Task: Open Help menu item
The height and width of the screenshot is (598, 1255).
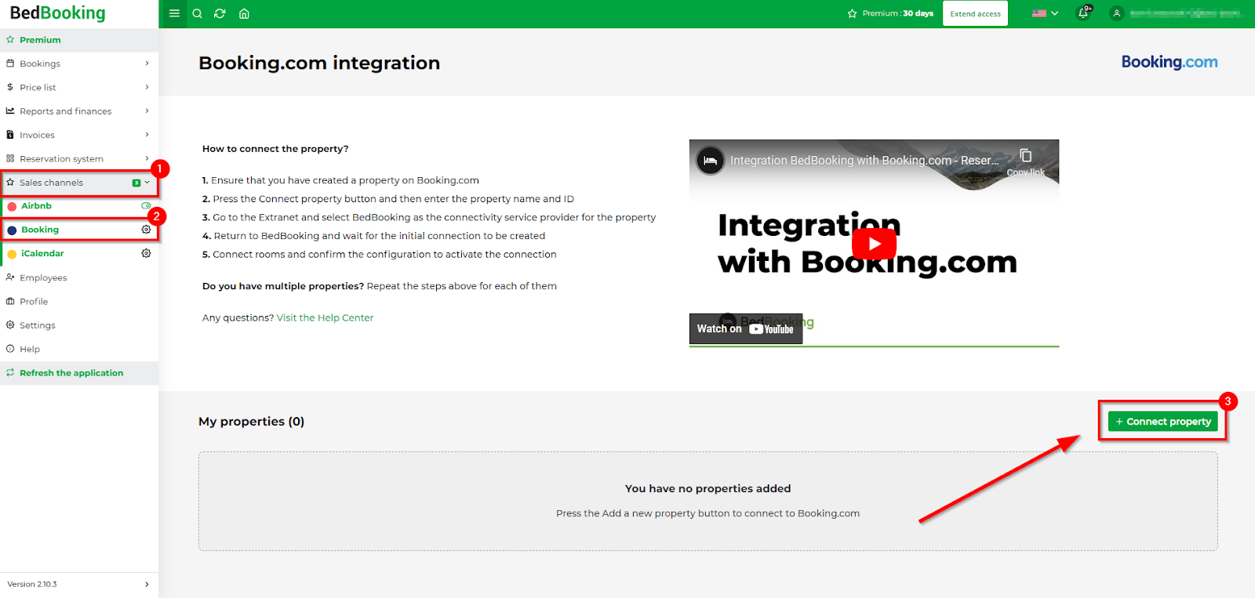Action: coord(79,349)
